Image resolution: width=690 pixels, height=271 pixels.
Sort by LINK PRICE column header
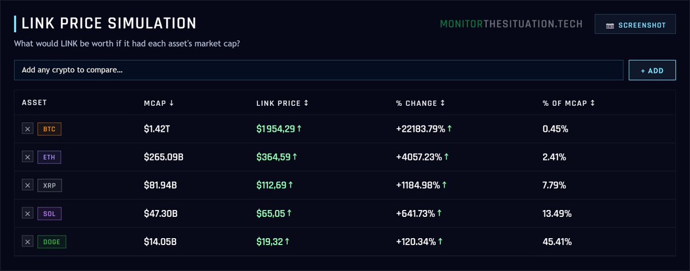point(283,103)
